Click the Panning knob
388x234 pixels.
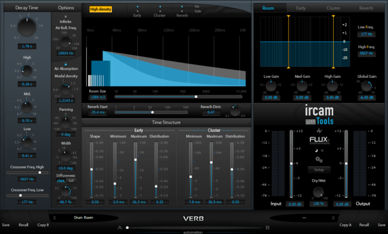click(66, 123)
